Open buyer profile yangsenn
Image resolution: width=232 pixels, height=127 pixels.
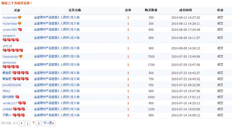[9, 36]
